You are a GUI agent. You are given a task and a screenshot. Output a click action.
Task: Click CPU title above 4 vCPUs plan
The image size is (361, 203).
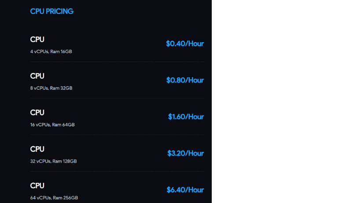coord(37,40)
